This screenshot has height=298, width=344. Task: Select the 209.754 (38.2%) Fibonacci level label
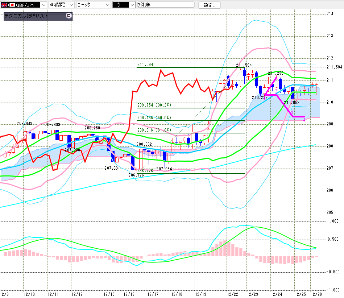(x=154, y=105)
